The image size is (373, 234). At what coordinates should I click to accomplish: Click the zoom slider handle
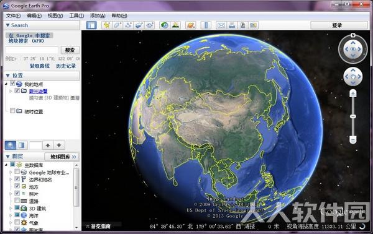tap(352, 116)
